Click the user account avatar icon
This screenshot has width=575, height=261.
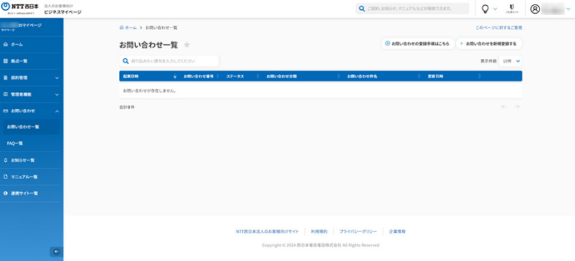pos(535,9)
